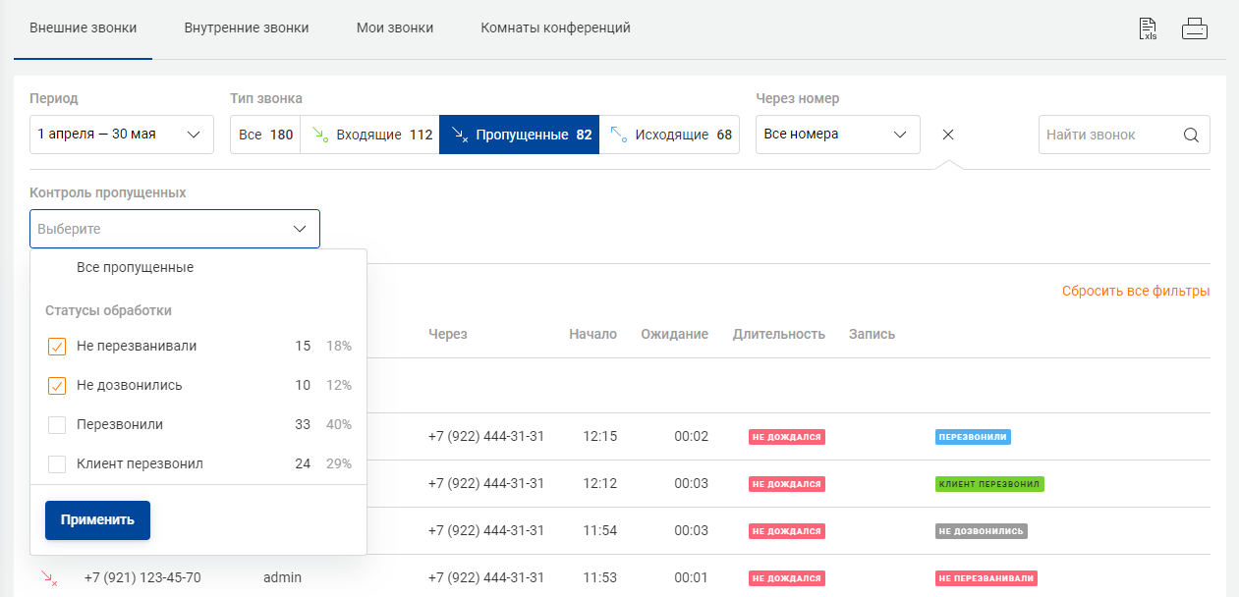Click "Не дождался" badge in 11:54 row

pyautogui.click(x=787, y=531)
